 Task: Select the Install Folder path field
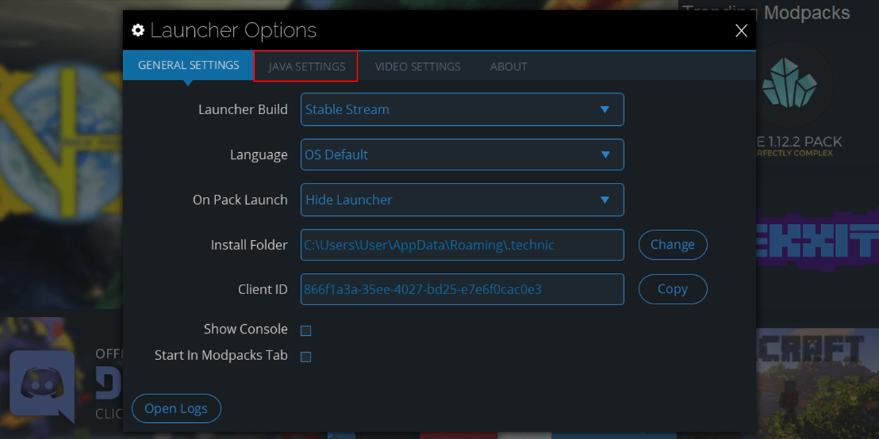[x=462, y=244]
